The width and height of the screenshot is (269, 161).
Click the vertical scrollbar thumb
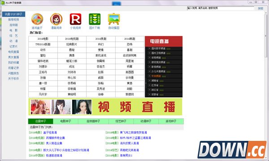click(x=266, y=36)
